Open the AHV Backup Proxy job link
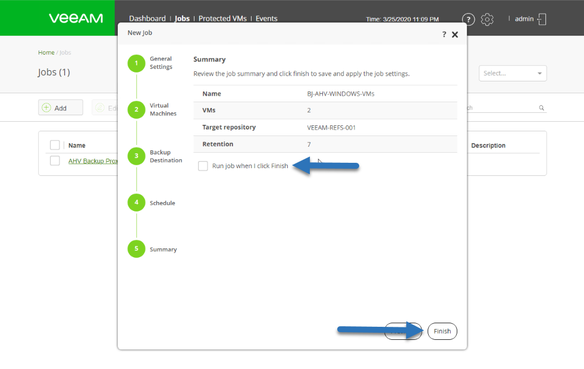 [93, 161]
